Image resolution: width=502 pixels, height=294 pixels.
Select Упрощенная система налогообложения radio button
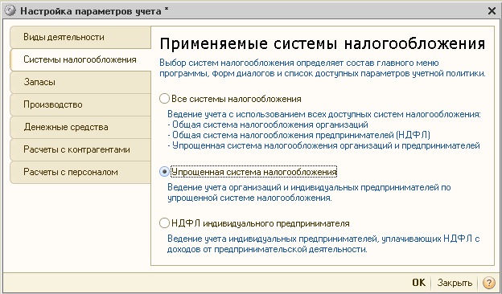coord(164,172)
